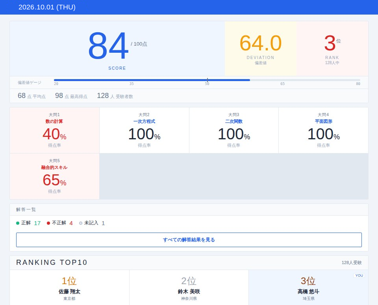Select the 1位 佐藤 翔太 ranking card
This screenshot has width=378, height=305.
point(69,287)
